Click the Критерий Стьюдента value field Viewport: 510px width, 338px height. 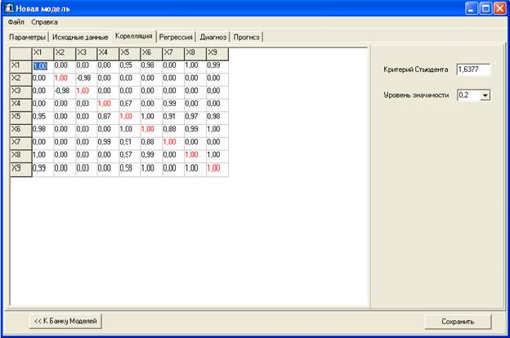pos(473,69)
